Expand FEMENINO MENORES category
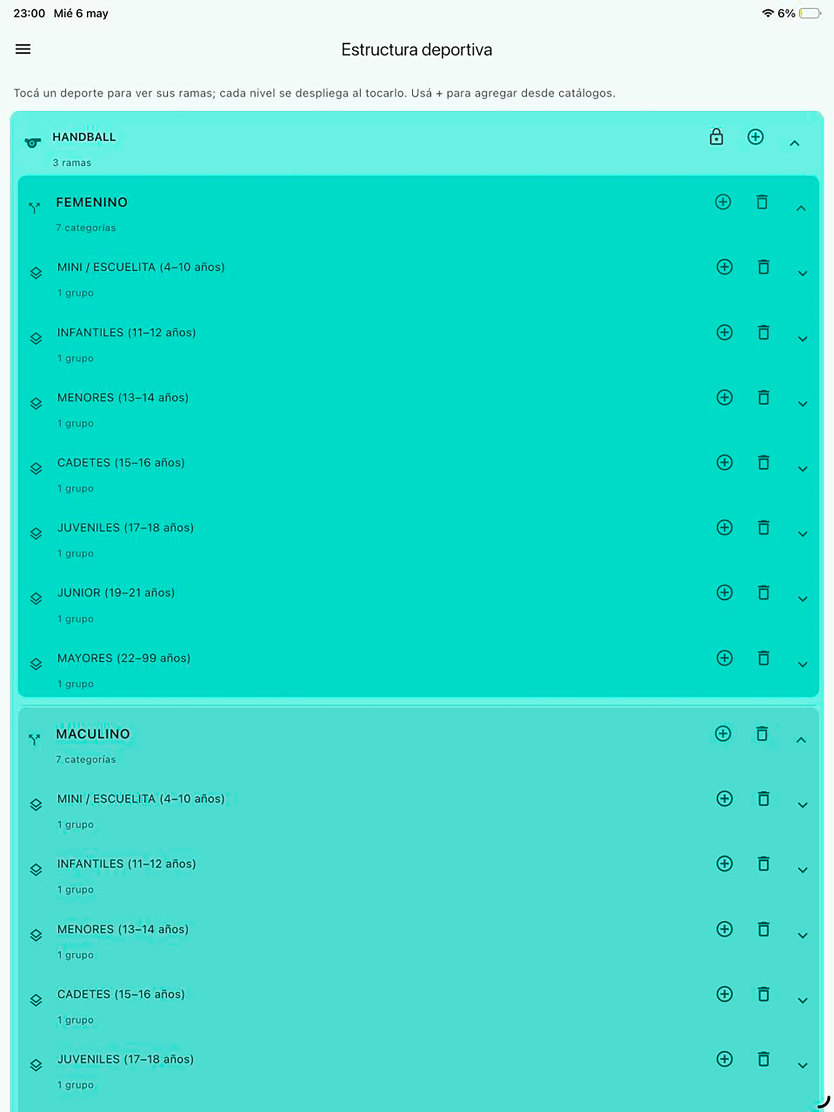 pos(802,404)
